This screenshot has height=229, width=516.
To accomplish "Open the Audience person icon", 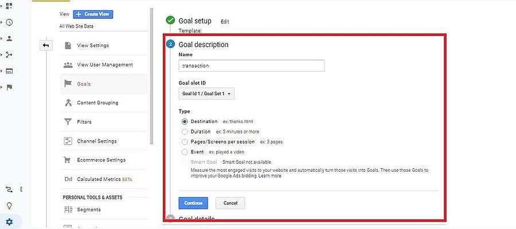I will (x=9, y=38).
